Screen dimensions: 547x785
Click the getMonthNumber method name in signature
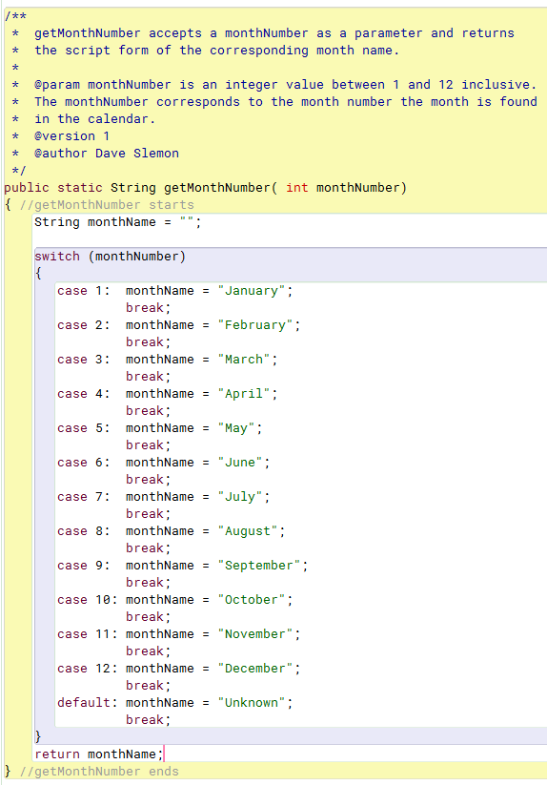pyautogui.click(x=217, y=188)
